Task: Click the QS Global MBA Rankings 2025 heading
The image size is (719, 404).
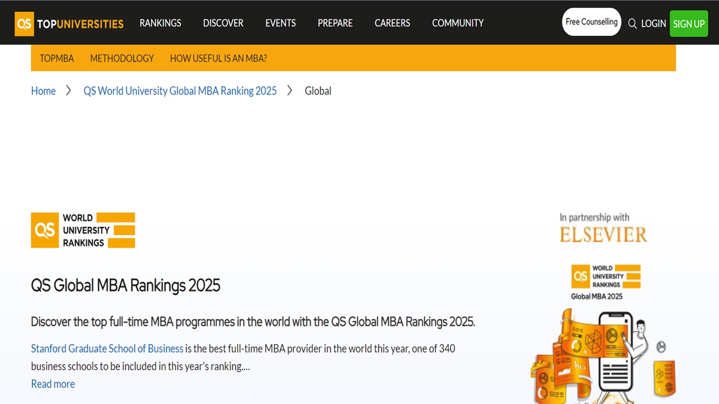Action: click(x=126, y=285)
